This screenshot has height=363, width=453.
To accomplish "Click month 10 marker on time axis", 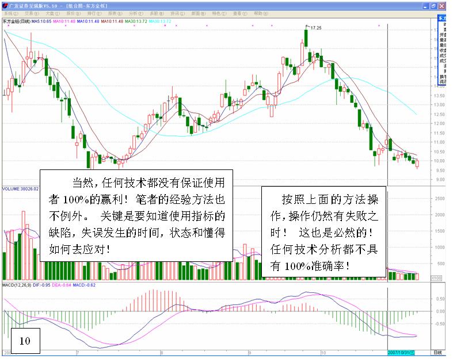I will coord(323,353).
